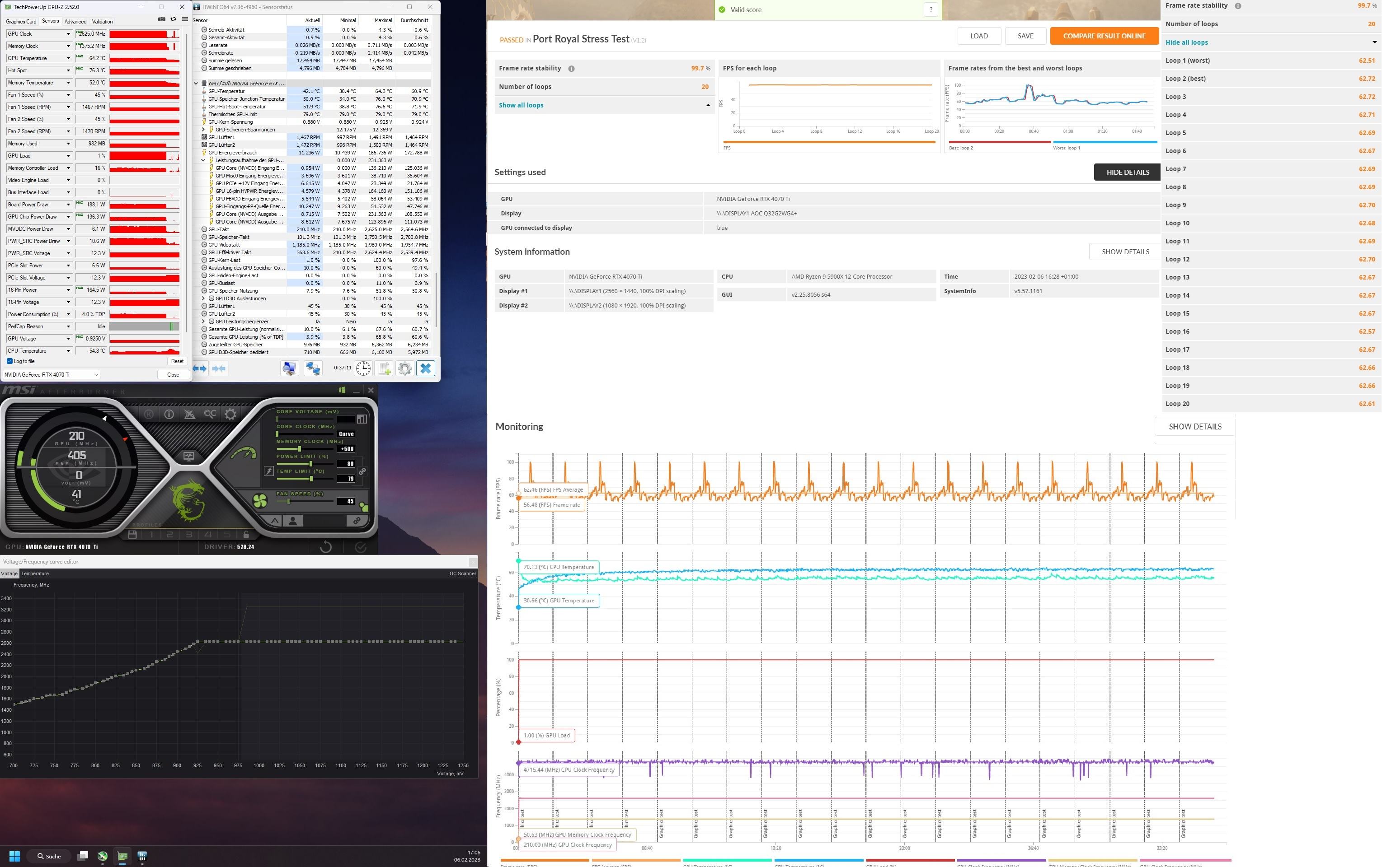Open GPU Clock sensor dropdown in GPU-Z
This screenshot has width=1382, height=867.
coord(68,34)
